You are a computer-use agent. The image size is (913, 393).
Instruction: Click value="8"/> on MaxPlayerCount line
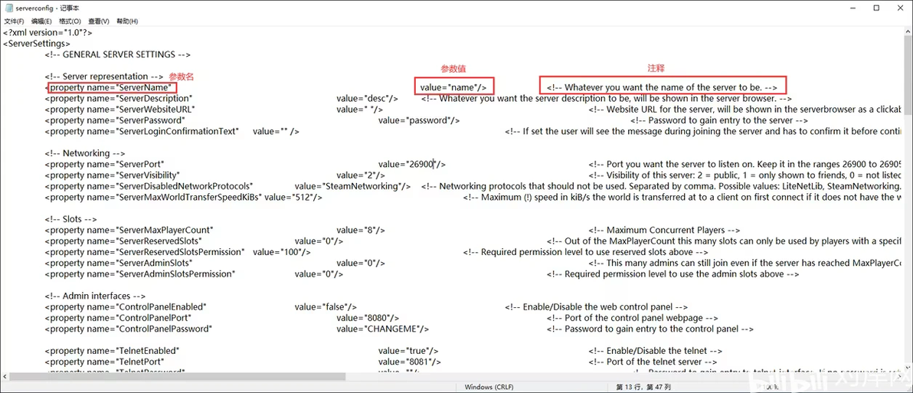pos(361,230)
